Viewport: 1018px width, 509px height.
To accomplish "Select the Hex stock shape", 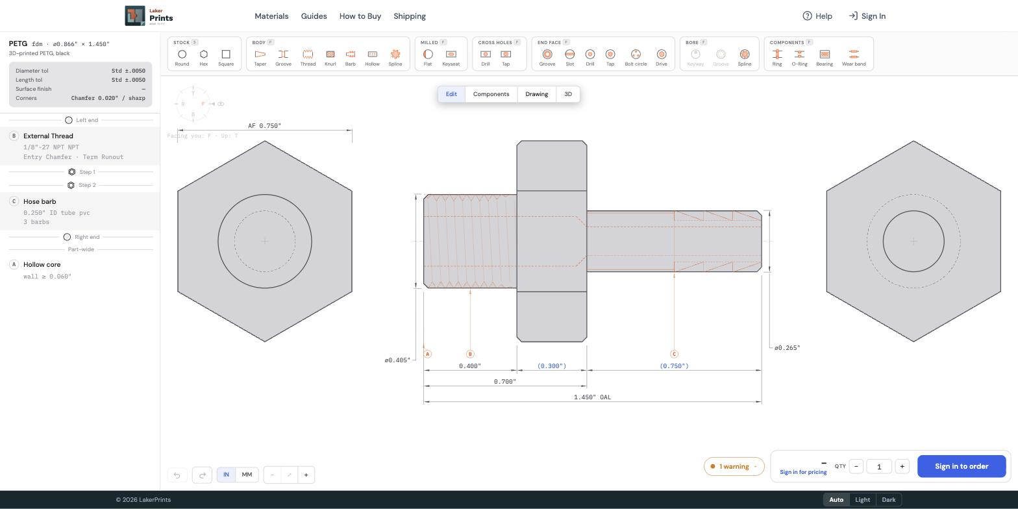I will pos(204,57).
